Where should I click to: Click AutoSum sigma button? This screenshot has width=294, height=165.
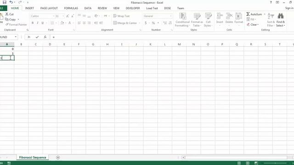254,14
